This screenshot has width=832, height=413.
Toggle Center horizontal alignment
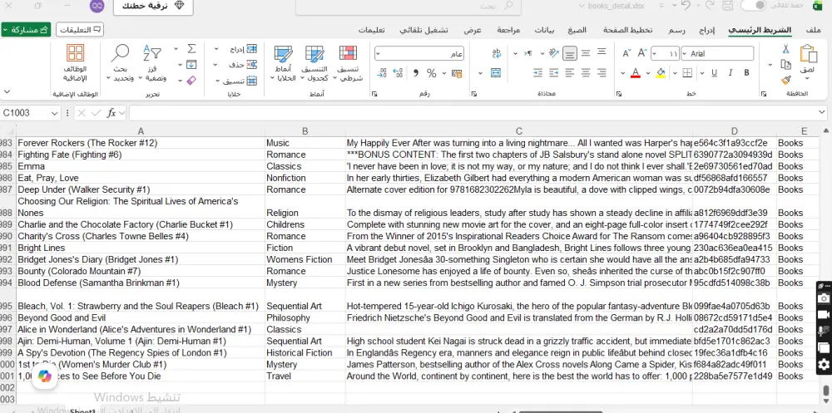coord(585,72)
